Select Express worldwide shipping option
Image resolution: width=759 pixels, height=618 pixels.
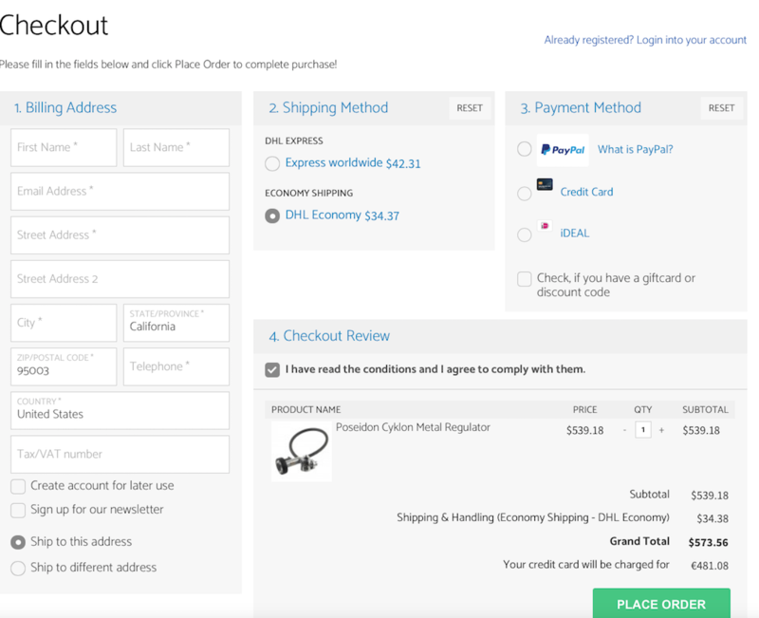(x=272, y=163)
